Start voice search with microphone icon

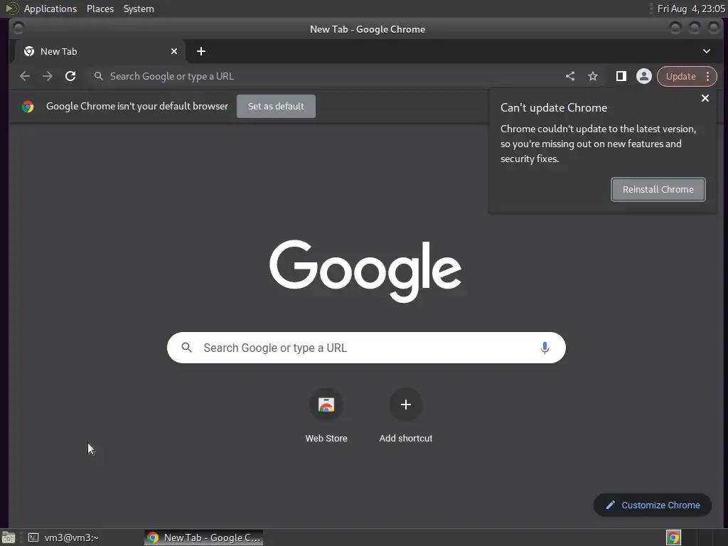coord(545,348)
